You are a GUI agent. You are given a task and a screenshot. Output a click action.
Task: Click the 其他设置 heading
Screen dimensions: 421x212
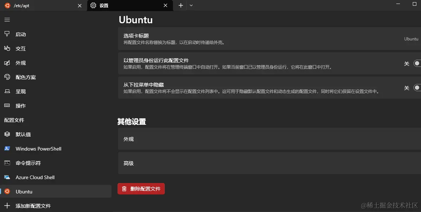coord(132,122)
